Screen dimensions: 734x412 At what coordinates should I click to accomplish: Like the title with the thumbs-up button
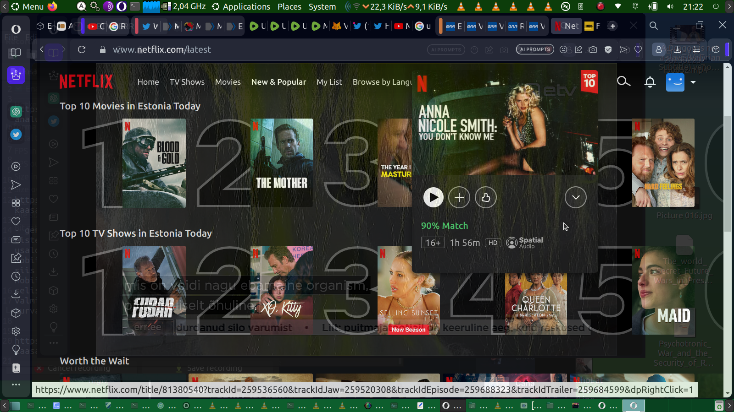(486, 197)
